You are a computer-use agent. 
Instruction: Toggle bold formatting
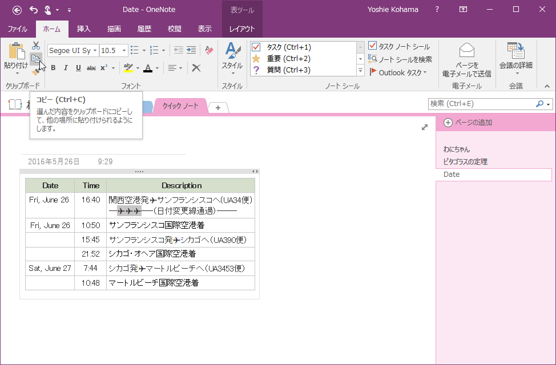pos(53,67)
